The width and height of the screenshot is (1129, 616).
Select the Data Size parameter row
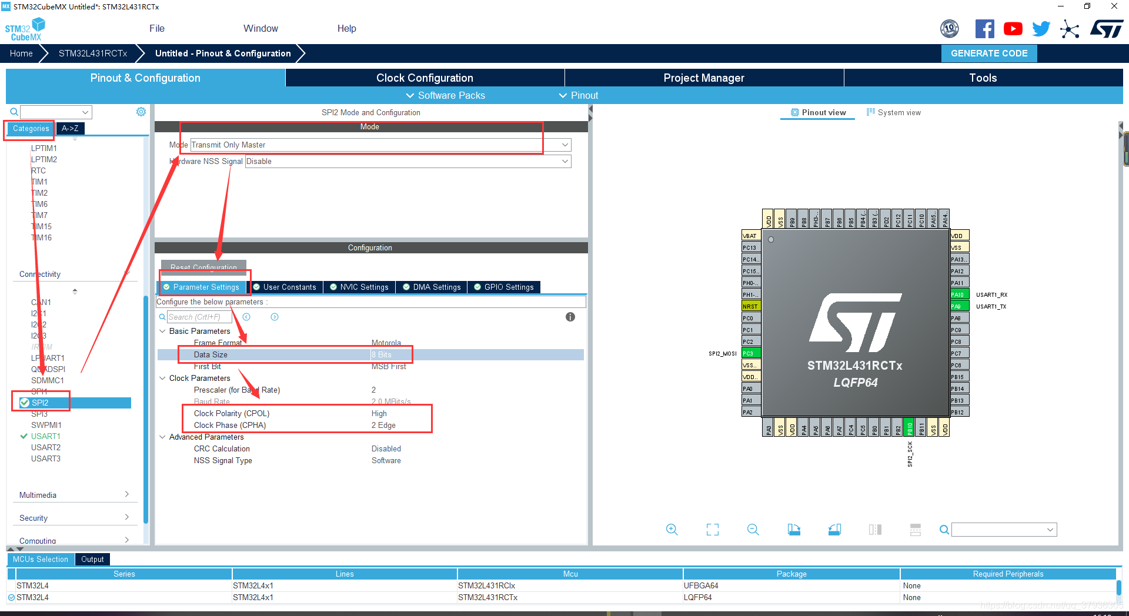tap(370, 354)
